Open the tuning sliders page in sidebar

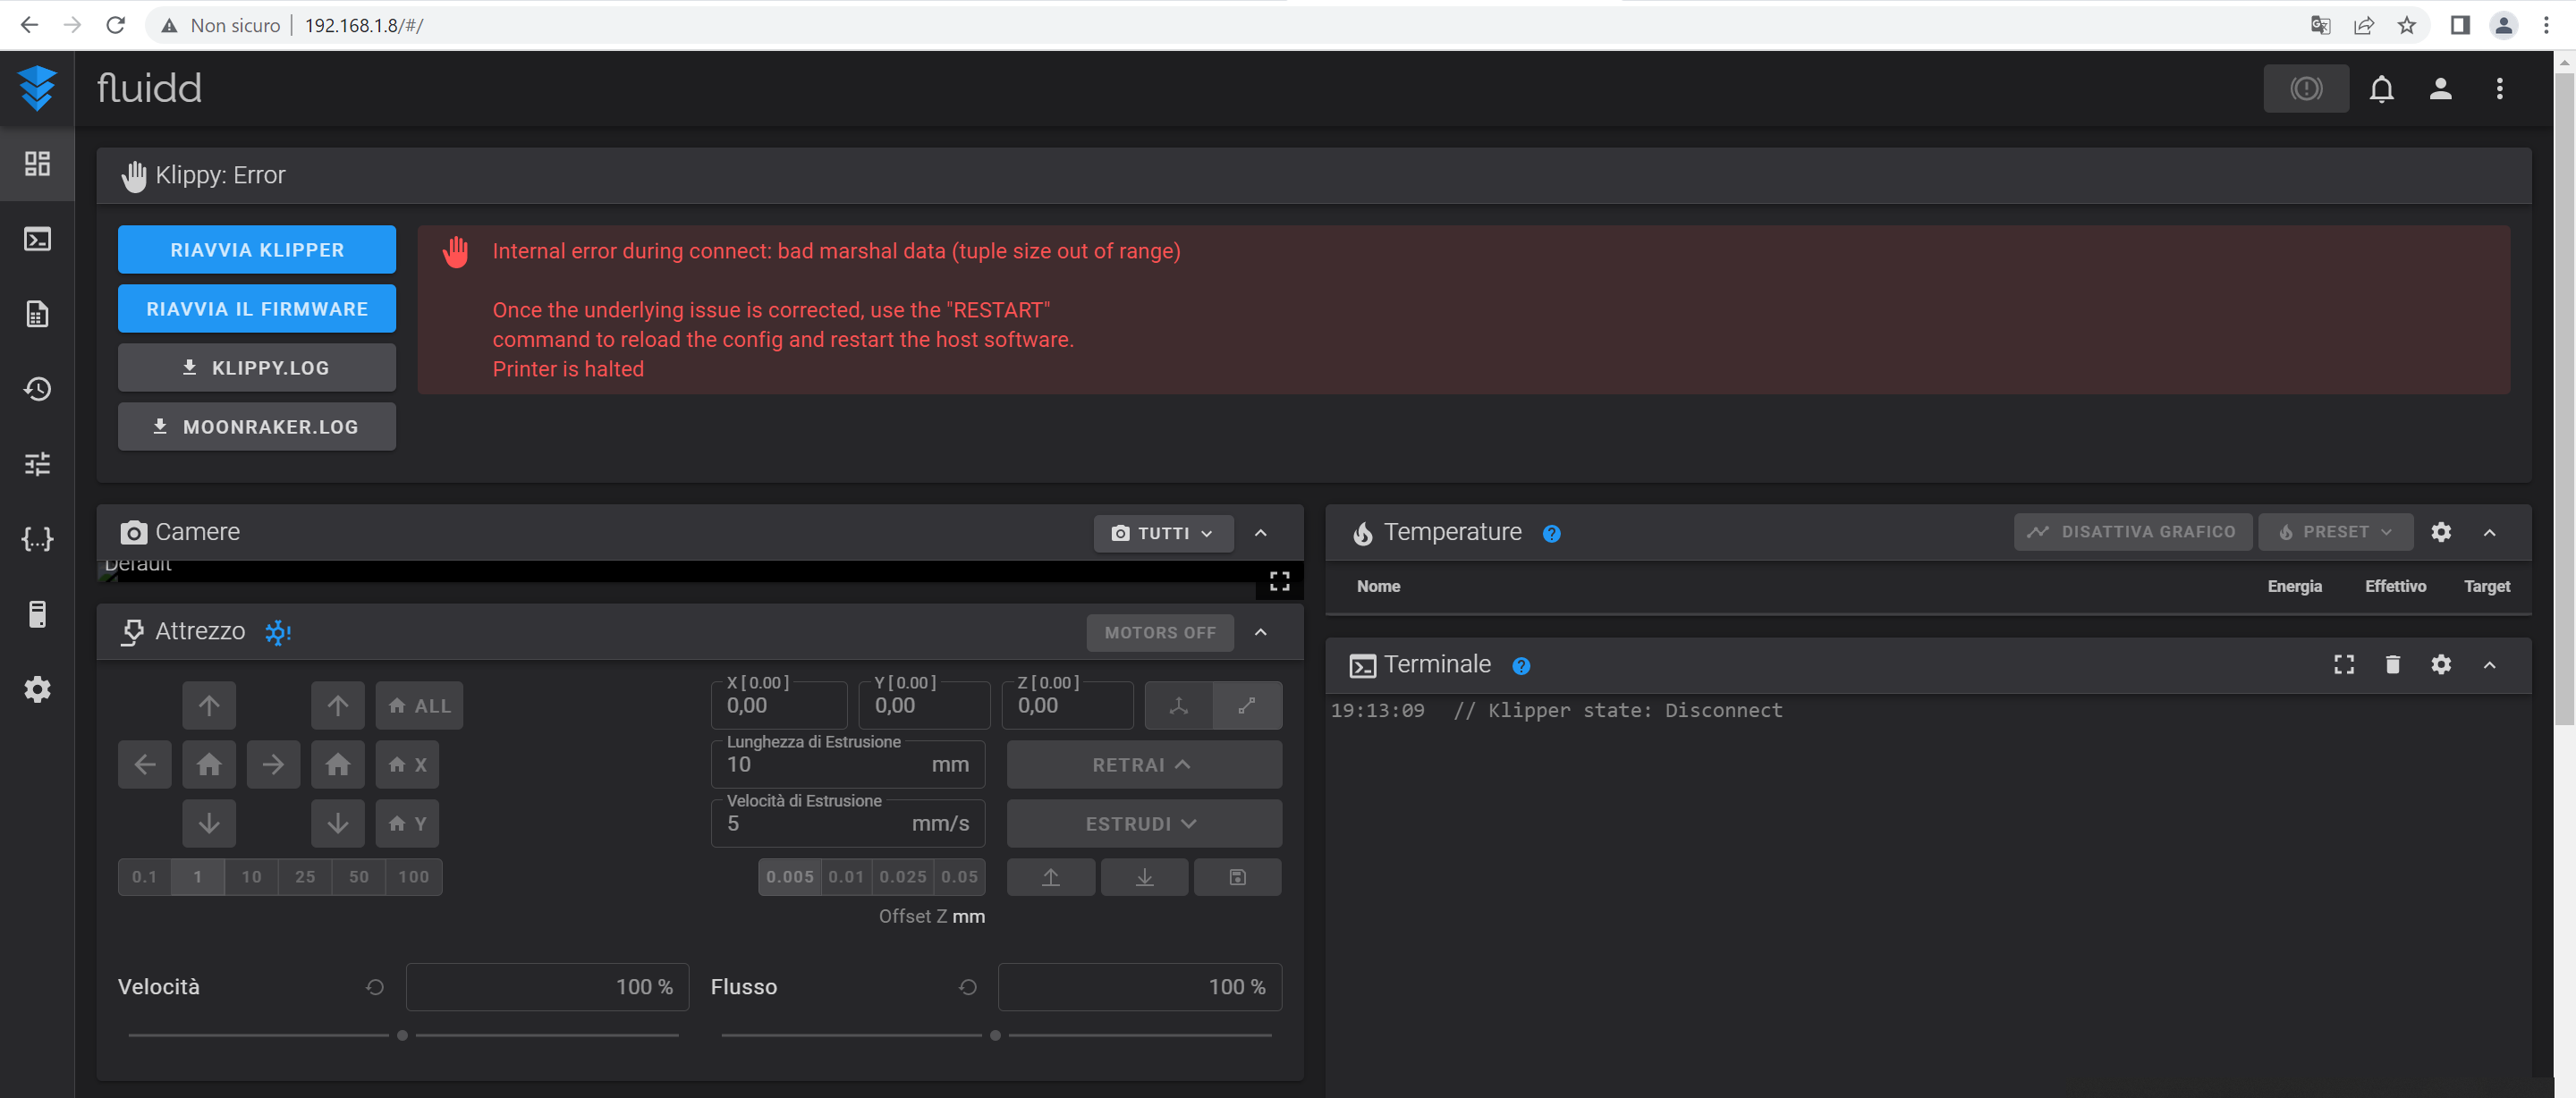37,464
